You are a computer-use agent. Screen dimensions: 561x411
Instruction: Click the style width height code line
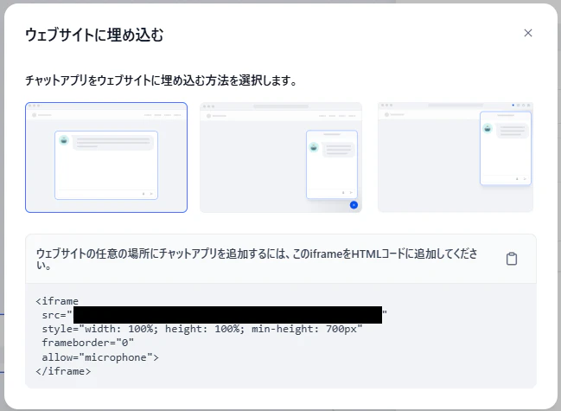(x=202, y=329)
